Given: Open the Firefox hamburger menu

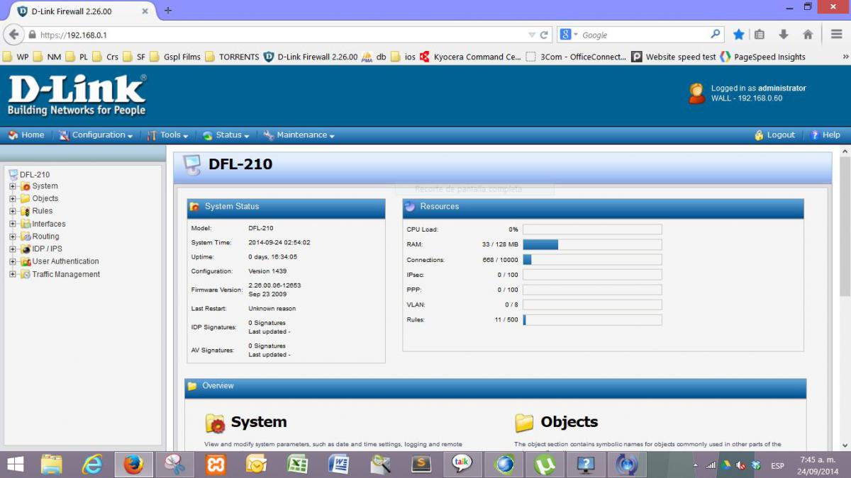Looking at the screenshot, I should [837, 35].
